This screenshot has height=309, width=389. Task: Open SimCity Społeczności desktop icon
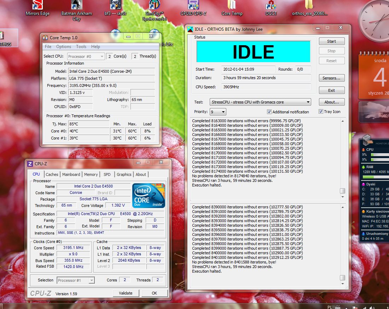pyautogui.click(x=154, y=10)
